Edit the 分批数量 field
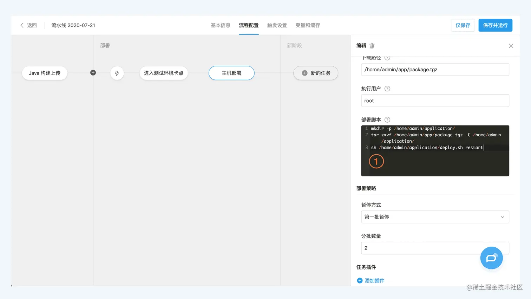This screenshot has height=299, width=531. pyautogui.click(x=435, y=248)
